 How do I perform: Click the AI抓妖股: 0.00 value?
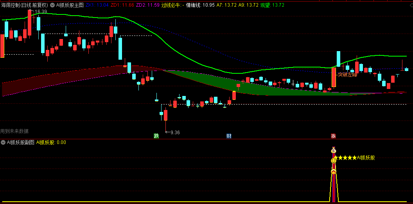click(51, 142)
